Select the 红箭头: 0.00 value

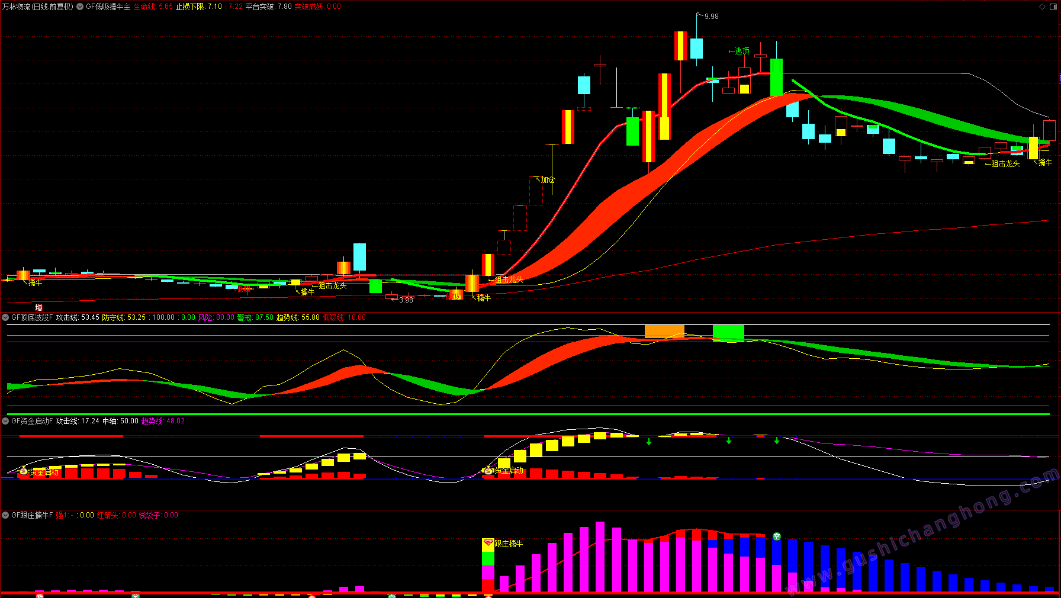point(117,515)
